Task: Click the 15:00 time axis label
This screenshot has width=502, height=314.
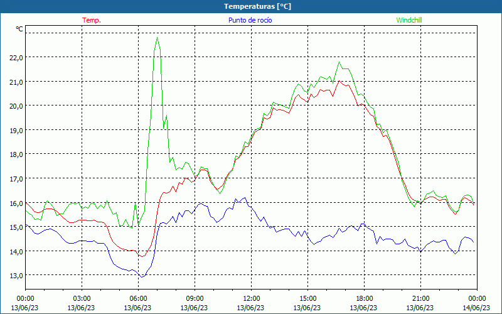Action: [x=307, y=298]
